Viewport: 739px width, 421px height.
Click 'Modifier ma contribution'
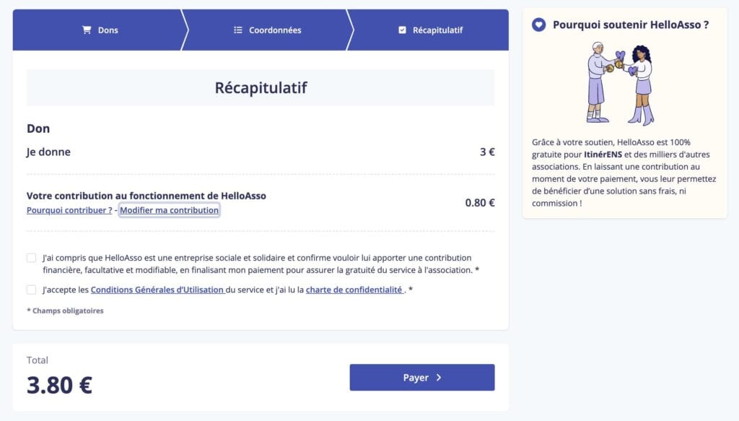coord(169,210)
